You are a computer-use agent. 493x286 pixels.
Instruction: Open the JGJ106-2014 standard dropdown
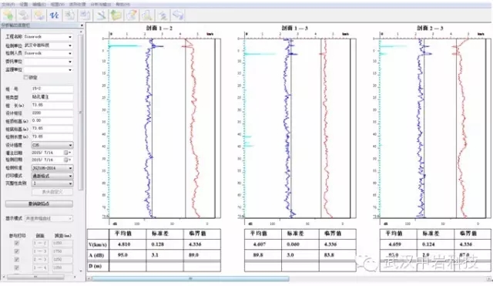52,168
